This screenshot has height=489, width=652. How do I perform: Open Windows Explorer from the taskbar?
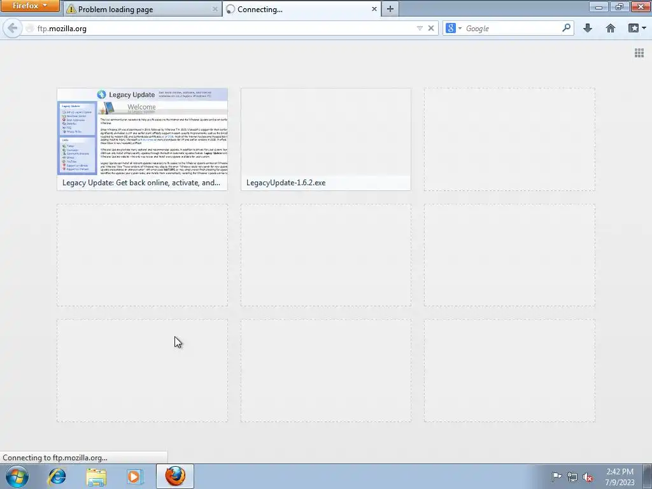(96, 476)
